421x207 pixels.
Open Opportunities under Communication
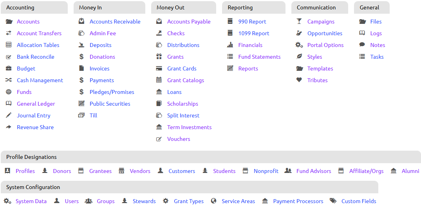pos(325,34)
